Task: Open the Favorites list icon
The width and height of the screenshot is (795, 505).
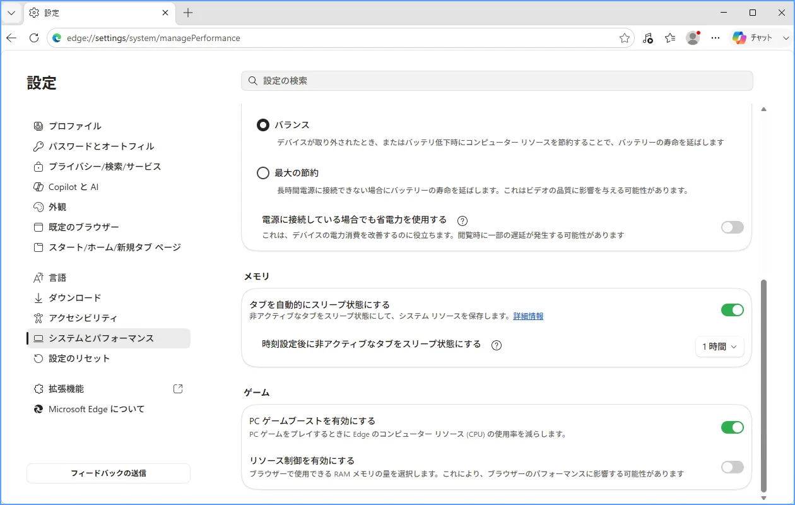Action: (x=670, y=38)
